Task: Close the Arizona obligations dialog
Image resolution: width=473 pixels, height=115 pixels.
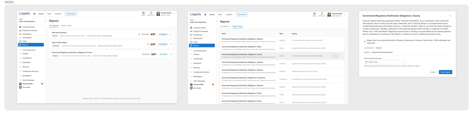Action: [x=450, y=16]
